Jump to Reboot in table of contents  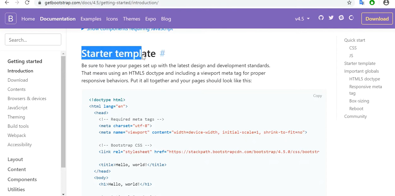356,109
